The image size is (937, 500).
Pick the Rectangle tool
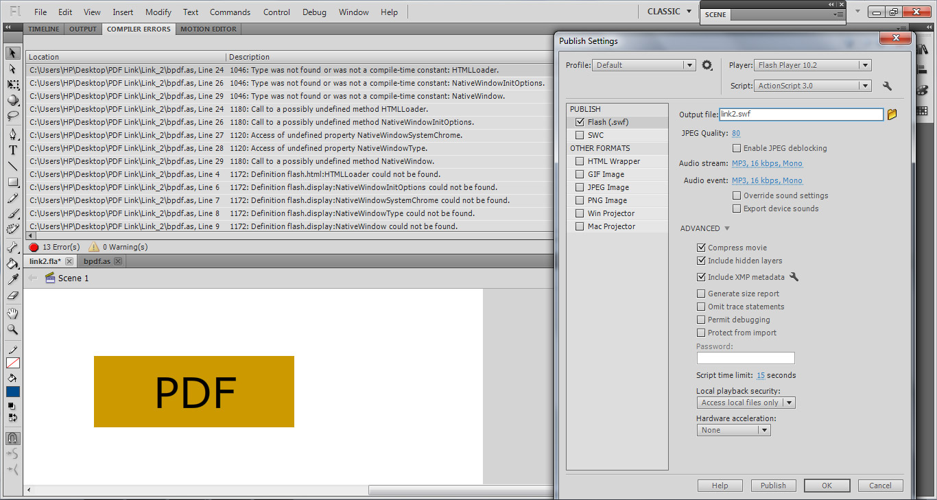12,182
